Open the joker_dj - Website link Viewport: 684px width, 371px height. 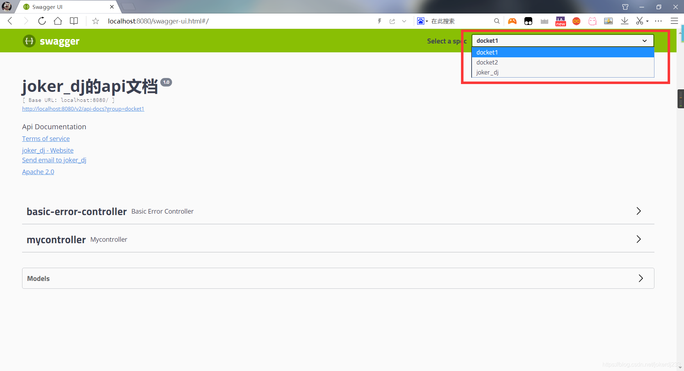48,151
